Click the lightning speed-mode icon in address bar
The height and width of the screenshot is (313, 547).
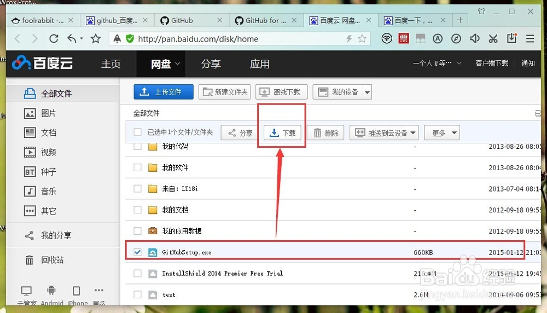pyautogui.click(x=349, y=38)
